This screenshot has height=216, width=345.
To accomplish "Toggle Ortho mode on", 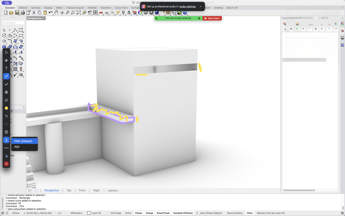I will (x=128, y=213).
